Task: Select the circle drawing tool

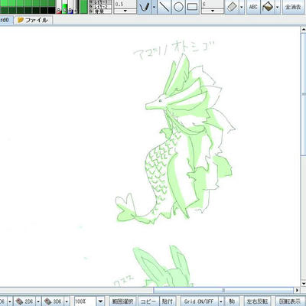Action: point(178,7)
